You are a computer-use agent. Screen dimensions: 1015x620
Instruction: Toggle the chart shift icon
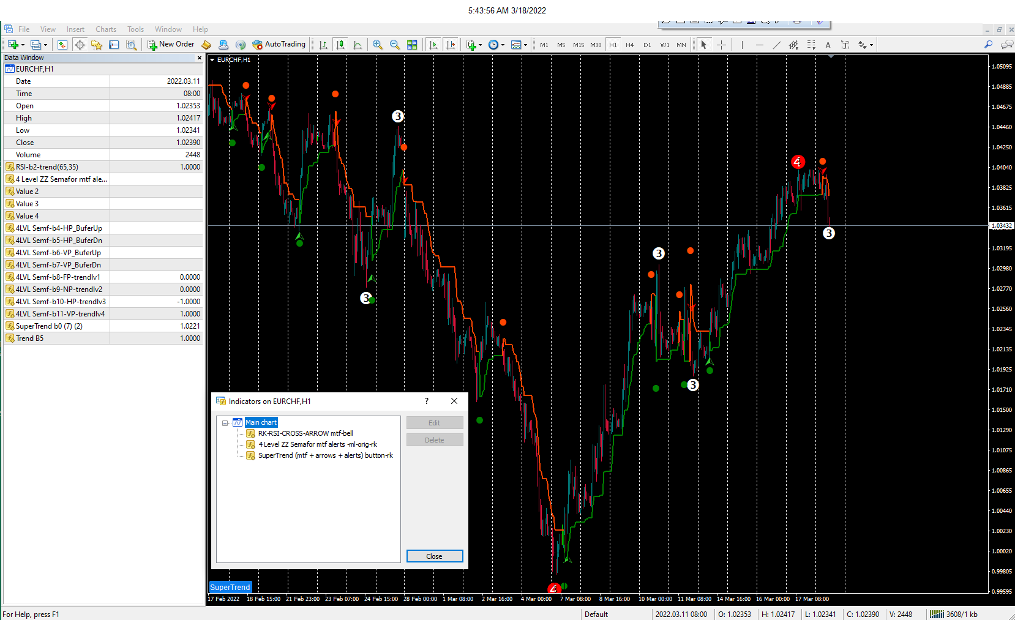click(451, 45)
